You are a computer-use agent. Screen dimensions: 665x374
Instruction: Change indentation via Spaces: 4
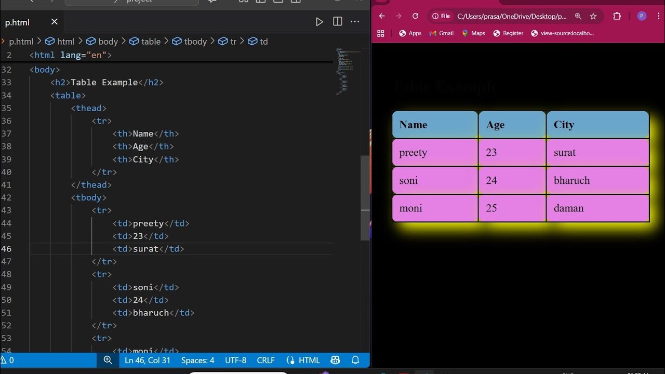197,360
